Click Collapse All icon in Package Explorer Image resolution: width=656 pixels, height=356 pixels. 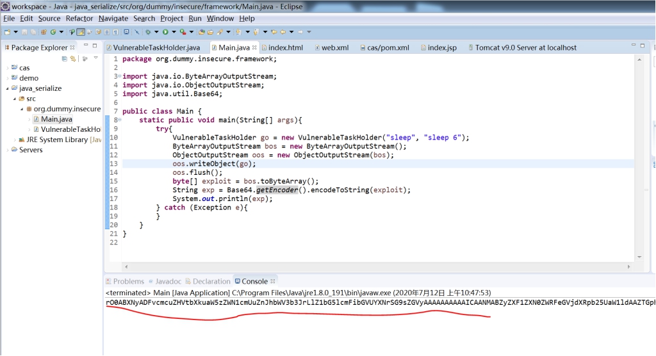[x=65, y=58]
